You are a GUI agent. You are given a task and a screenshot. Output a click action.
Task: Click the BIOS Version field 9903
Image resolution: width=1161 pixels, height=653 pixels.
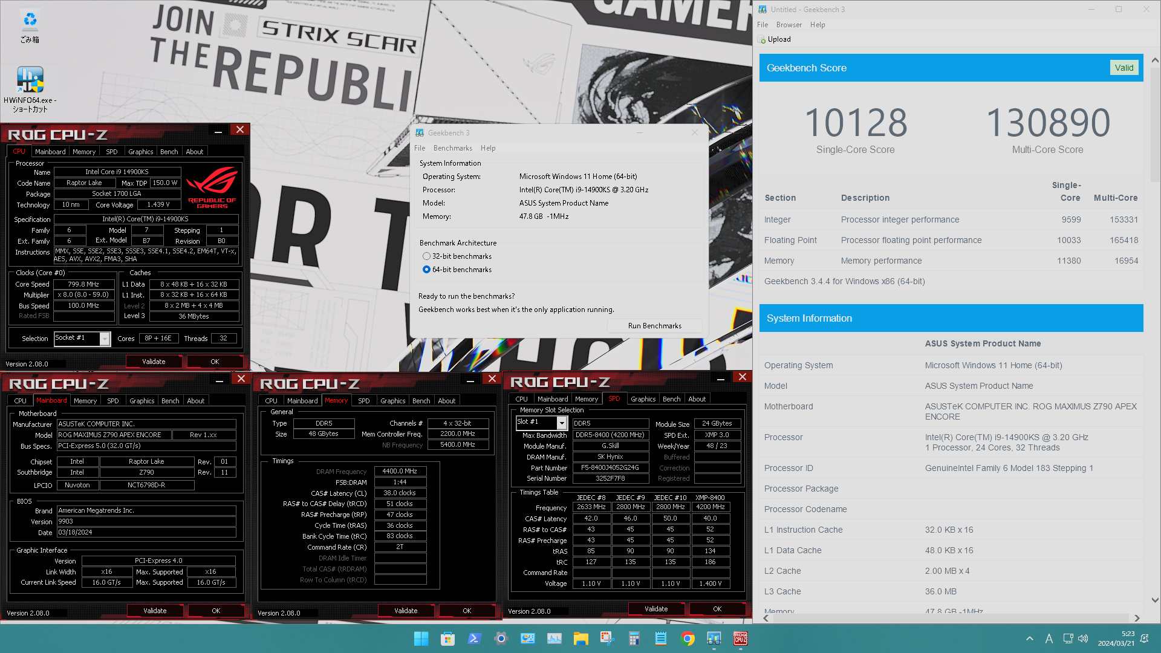pyautogui.click(x=146, y=522)
